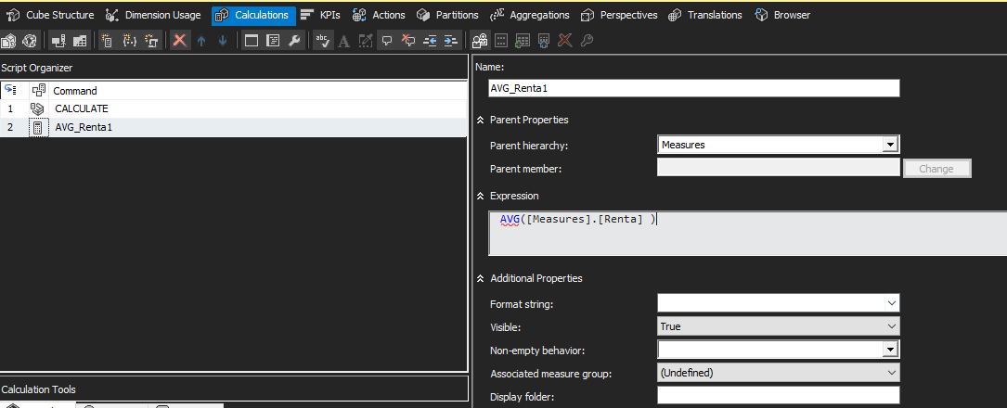Screen dimensions: 1007x408
Task: Switch to the Partitions tab
Action: click(x=447, y=15)
